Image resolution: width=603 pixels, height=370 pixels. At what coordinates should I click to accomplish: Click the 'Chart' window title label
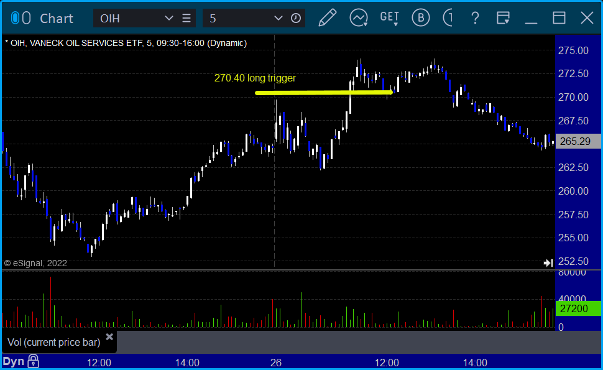point(57,19)
